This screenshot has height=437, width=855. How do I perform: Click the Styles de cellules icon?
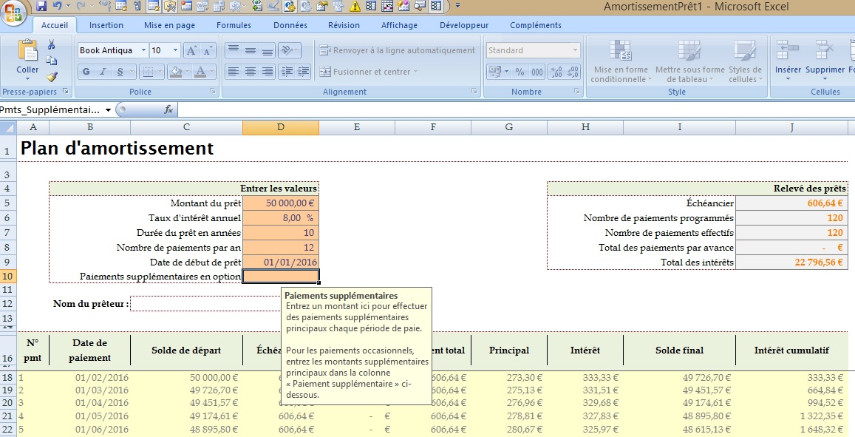pos(745,64)
